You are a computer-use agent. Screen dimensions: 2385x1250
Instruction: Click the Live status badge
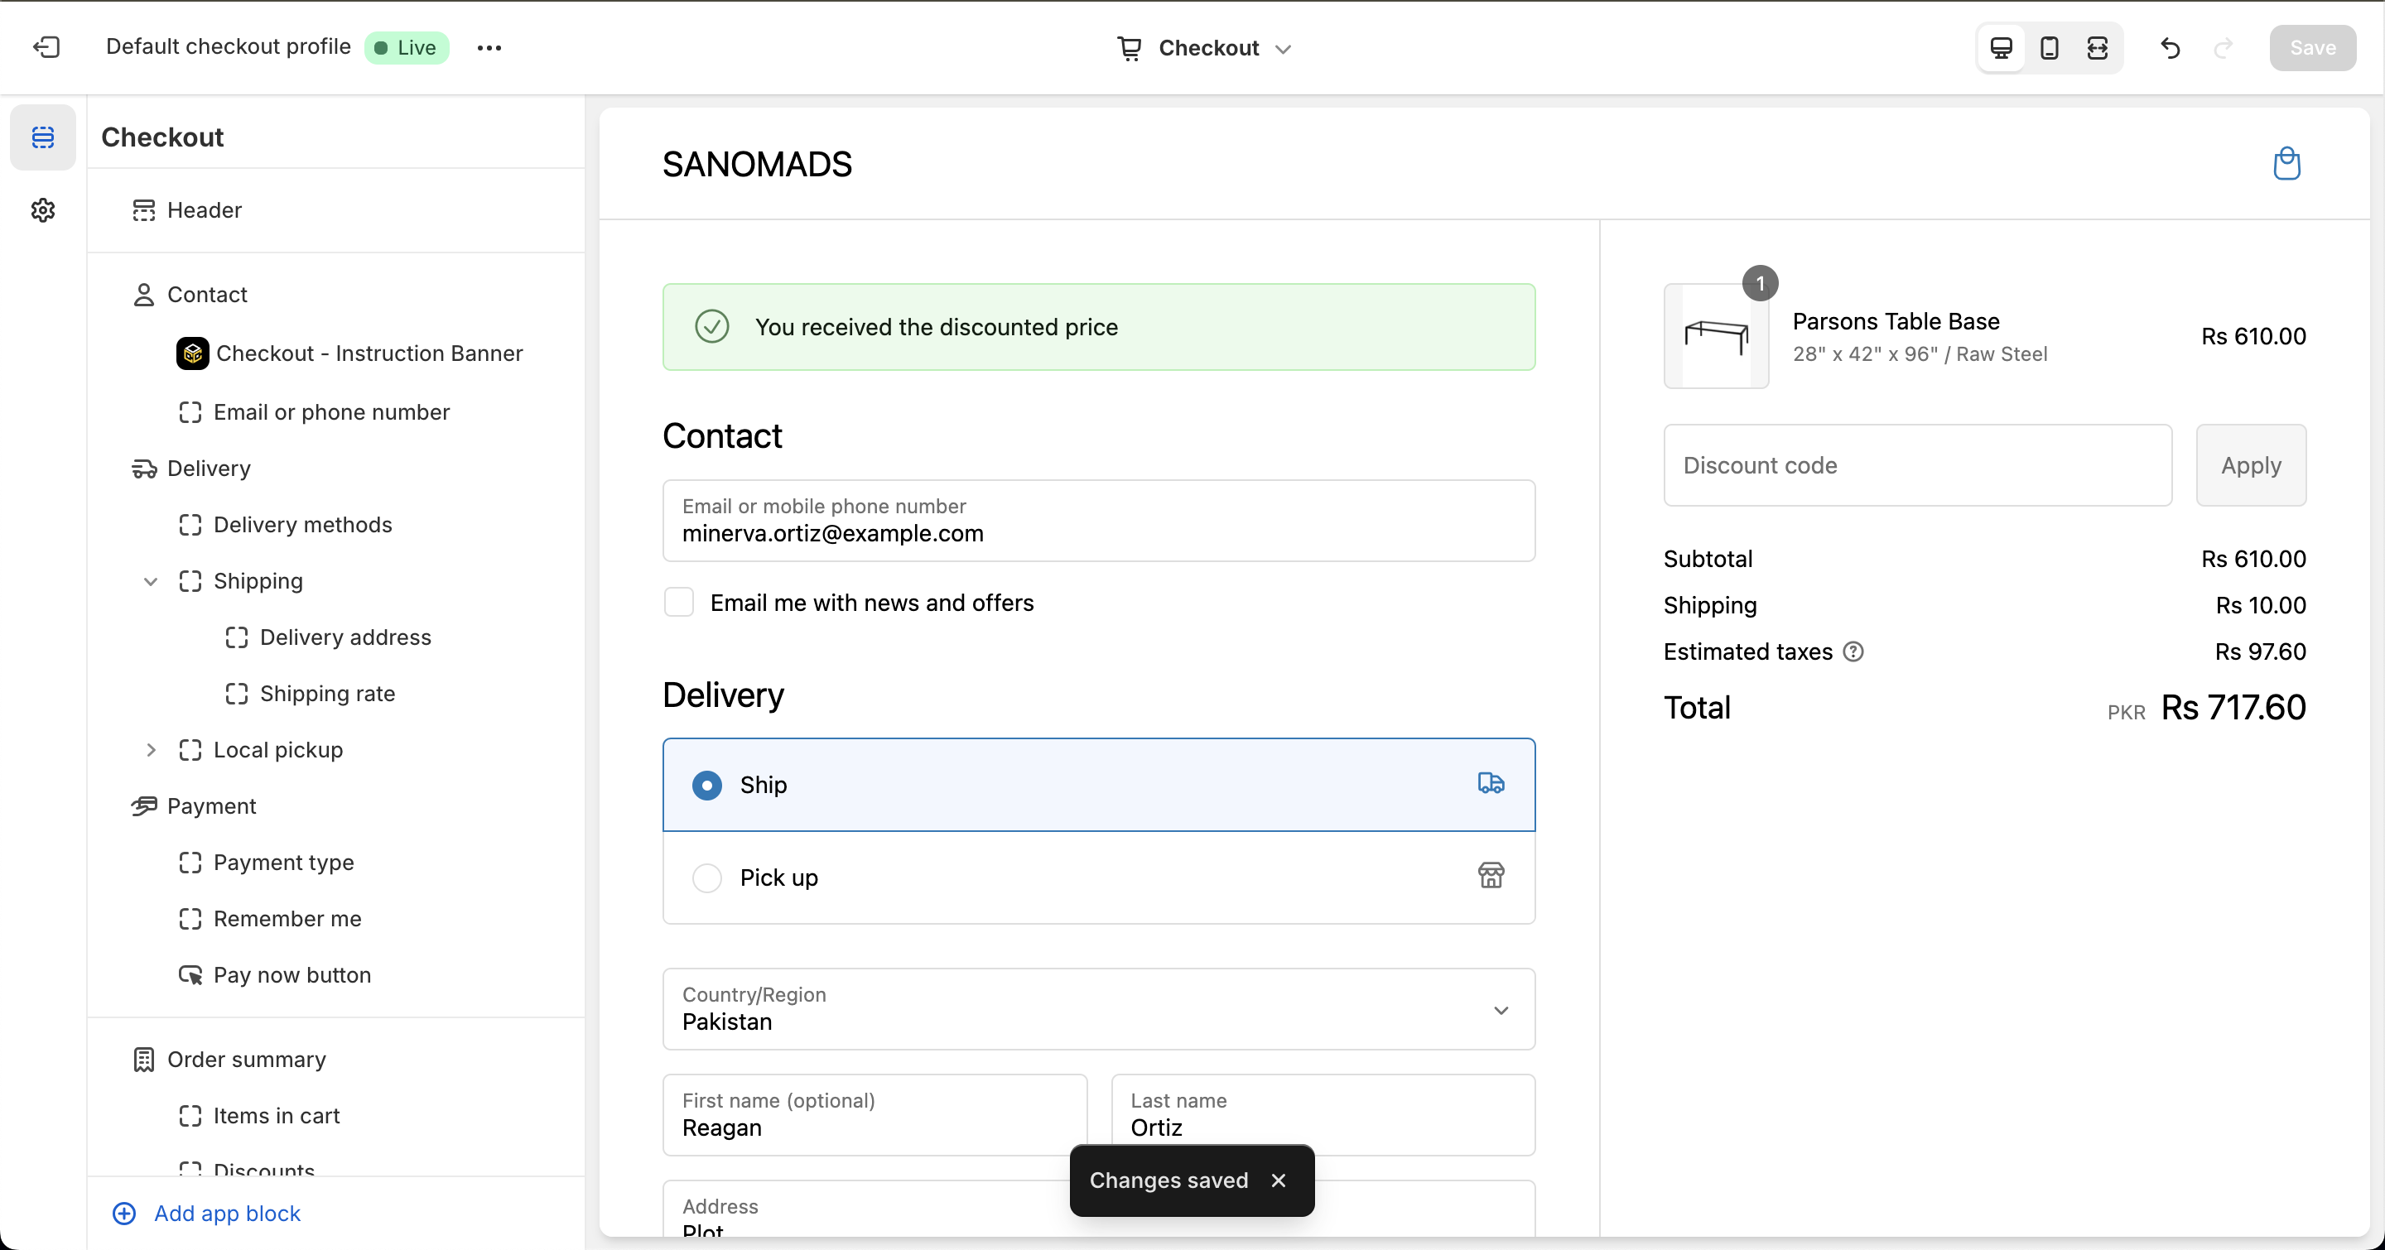tap(407, 47)
